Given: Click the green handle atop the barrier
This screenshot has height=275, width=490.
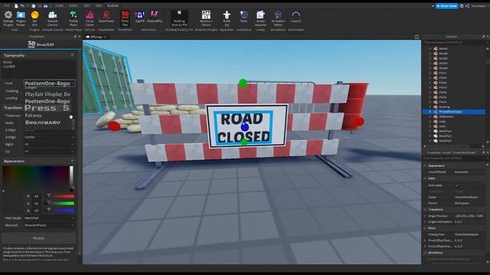Looking at the screenshot, I should pos(243,83).
